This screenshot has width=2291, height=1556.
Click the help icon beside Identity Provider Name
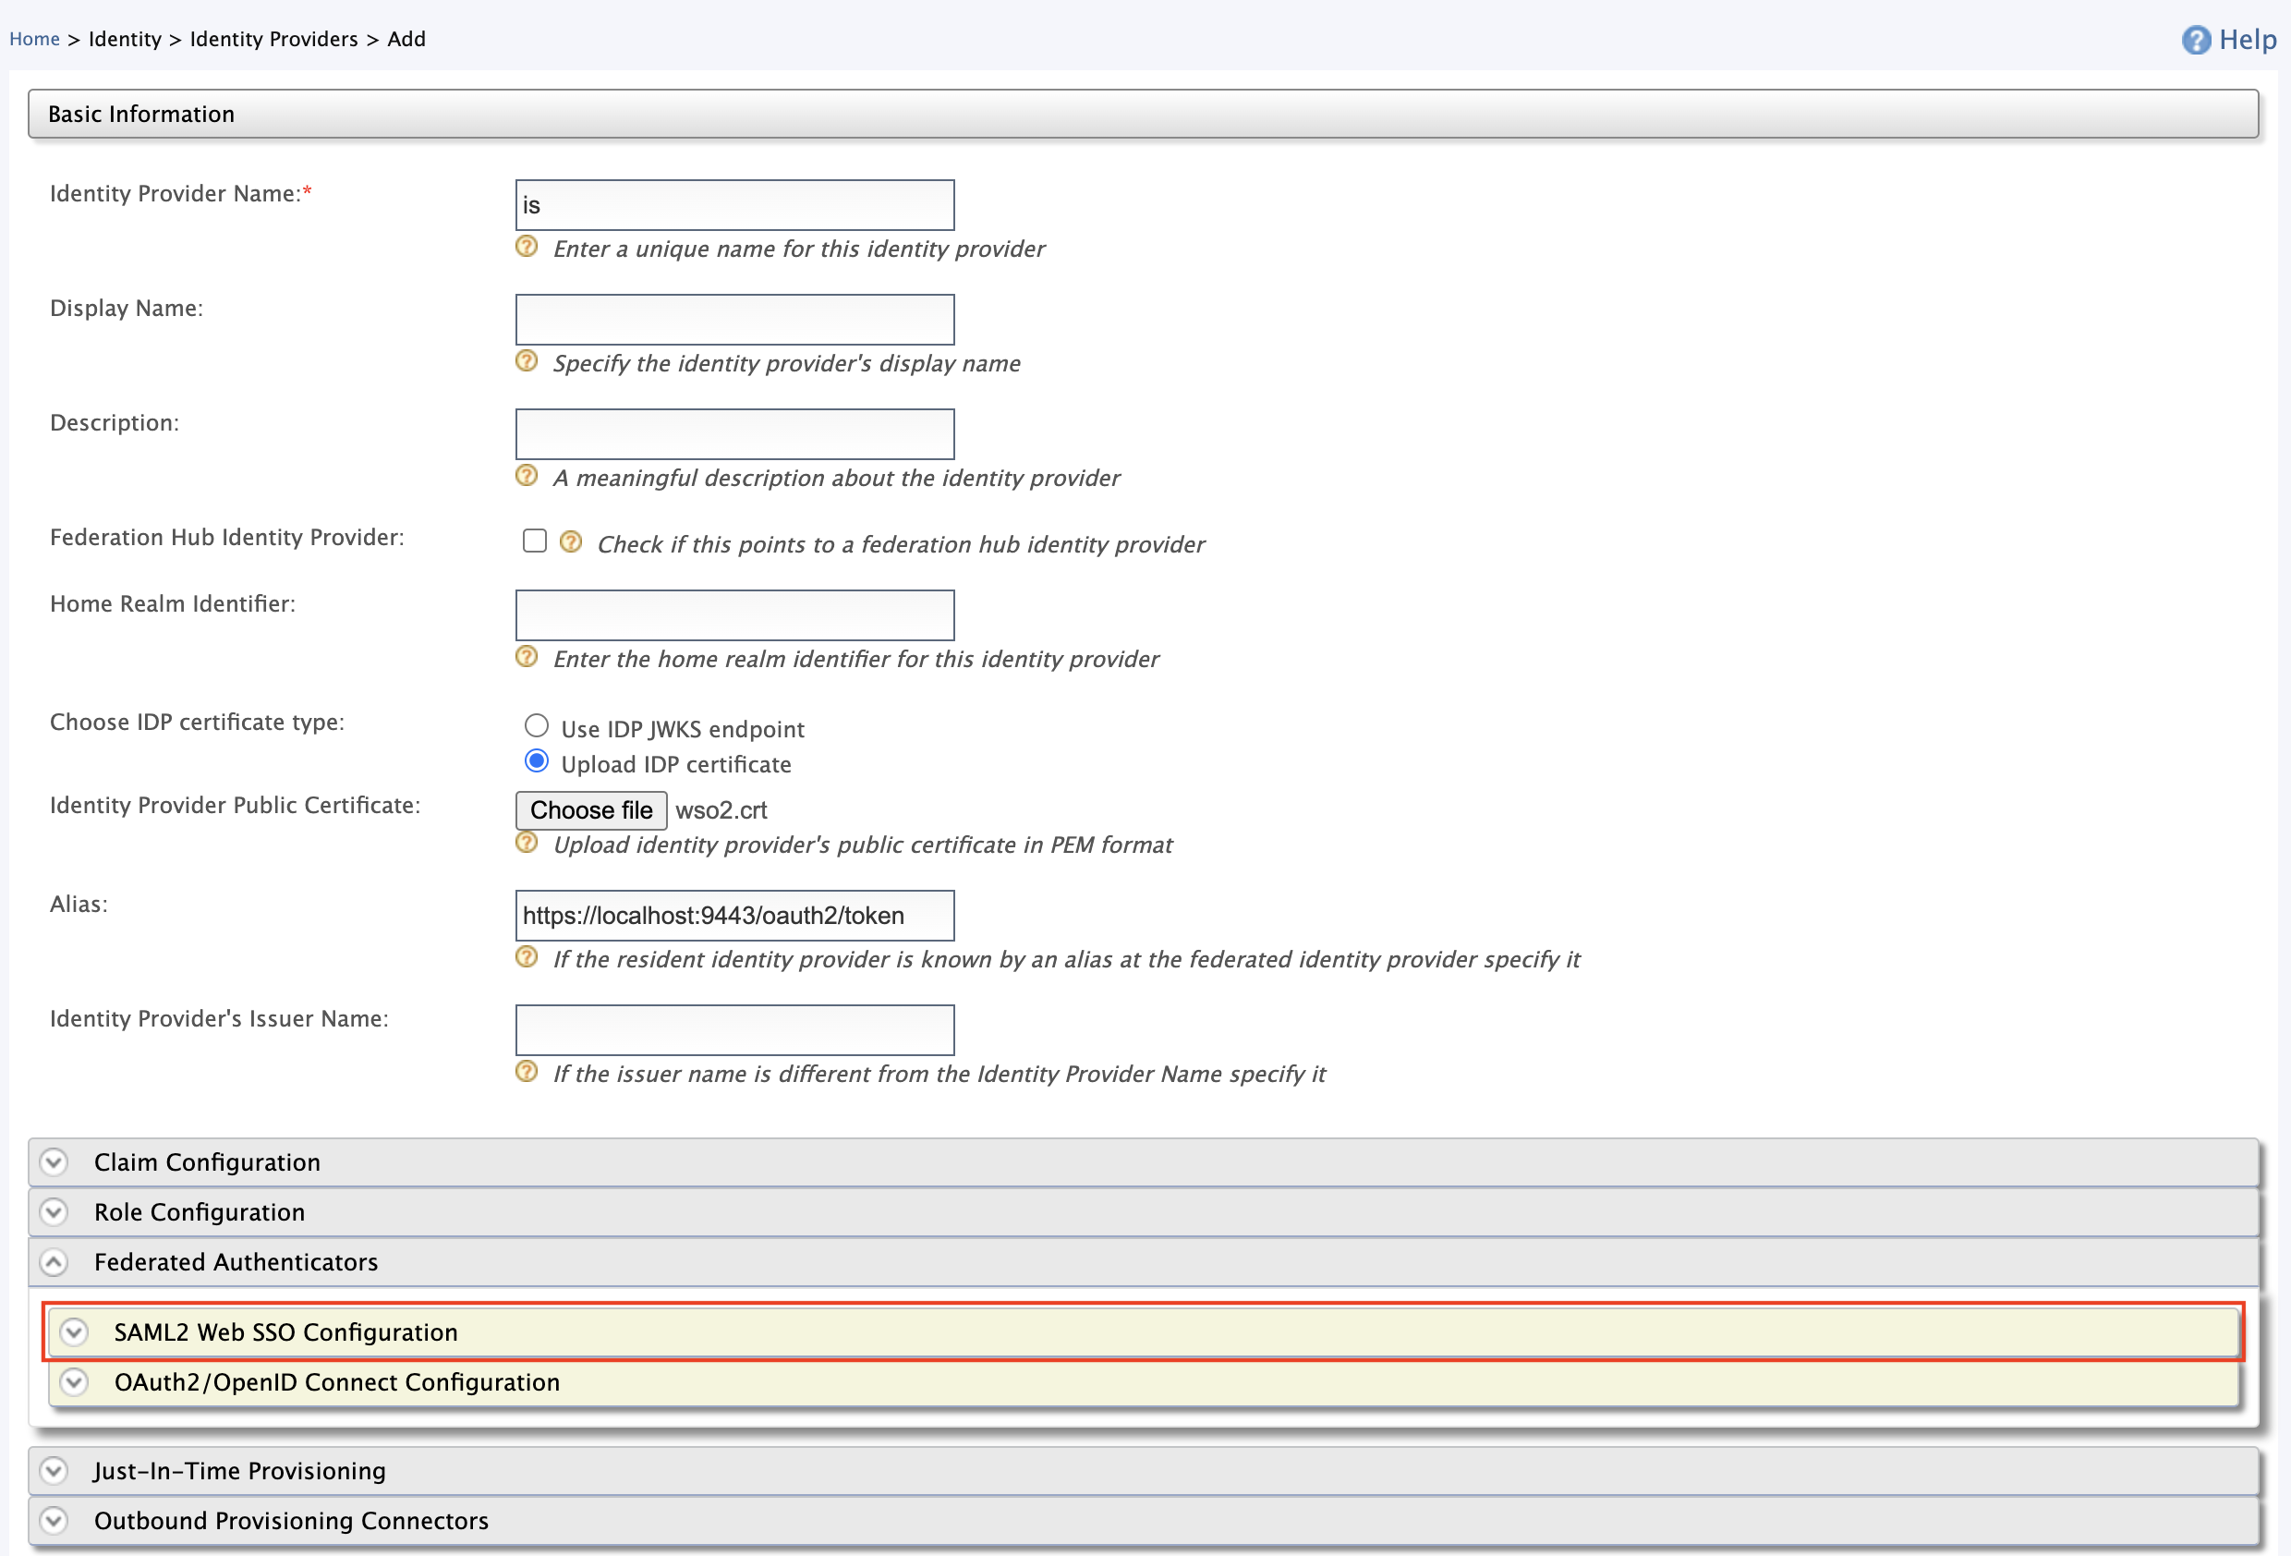(526, 248)
